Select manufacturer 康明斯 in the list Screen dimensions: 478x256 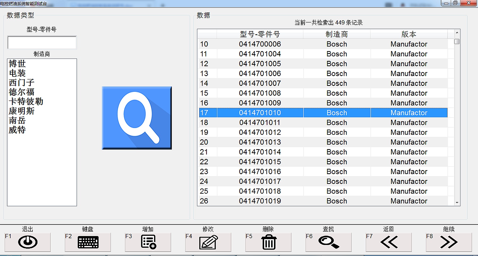22,111
